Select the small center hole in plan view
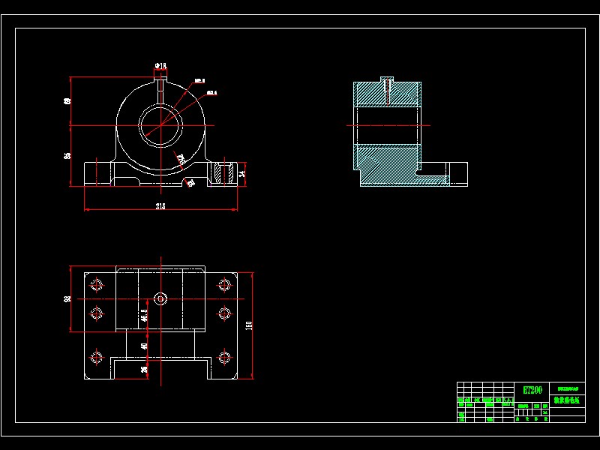This screenshot has width=600, height=450. tap(160, 298)
